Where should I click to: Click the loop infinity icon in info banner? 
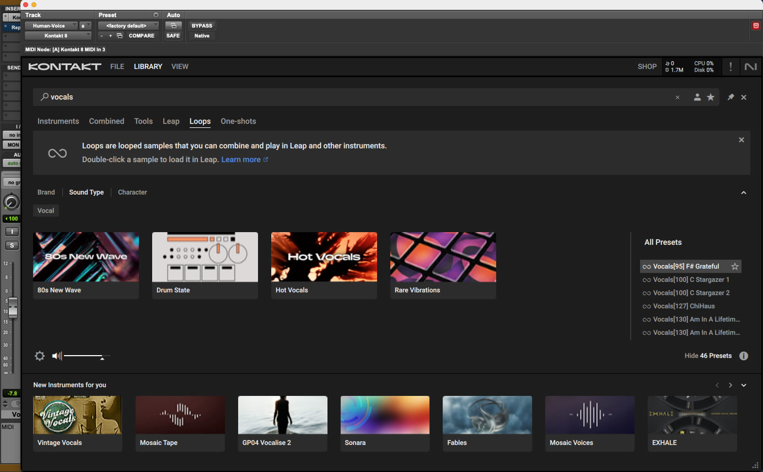pyautogui.click(x=57, y=153)
